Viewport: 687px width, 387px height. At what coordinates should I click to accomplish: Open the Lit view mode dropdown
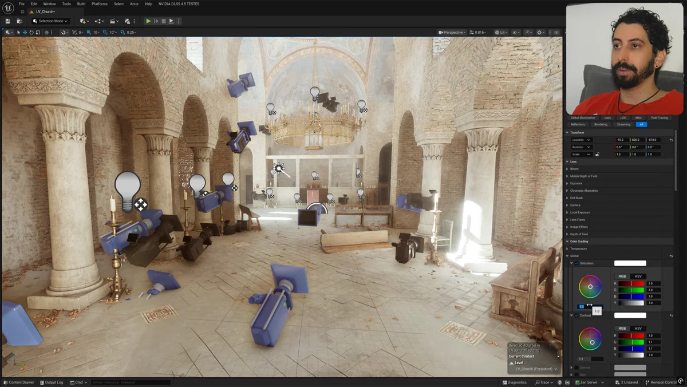501,32
